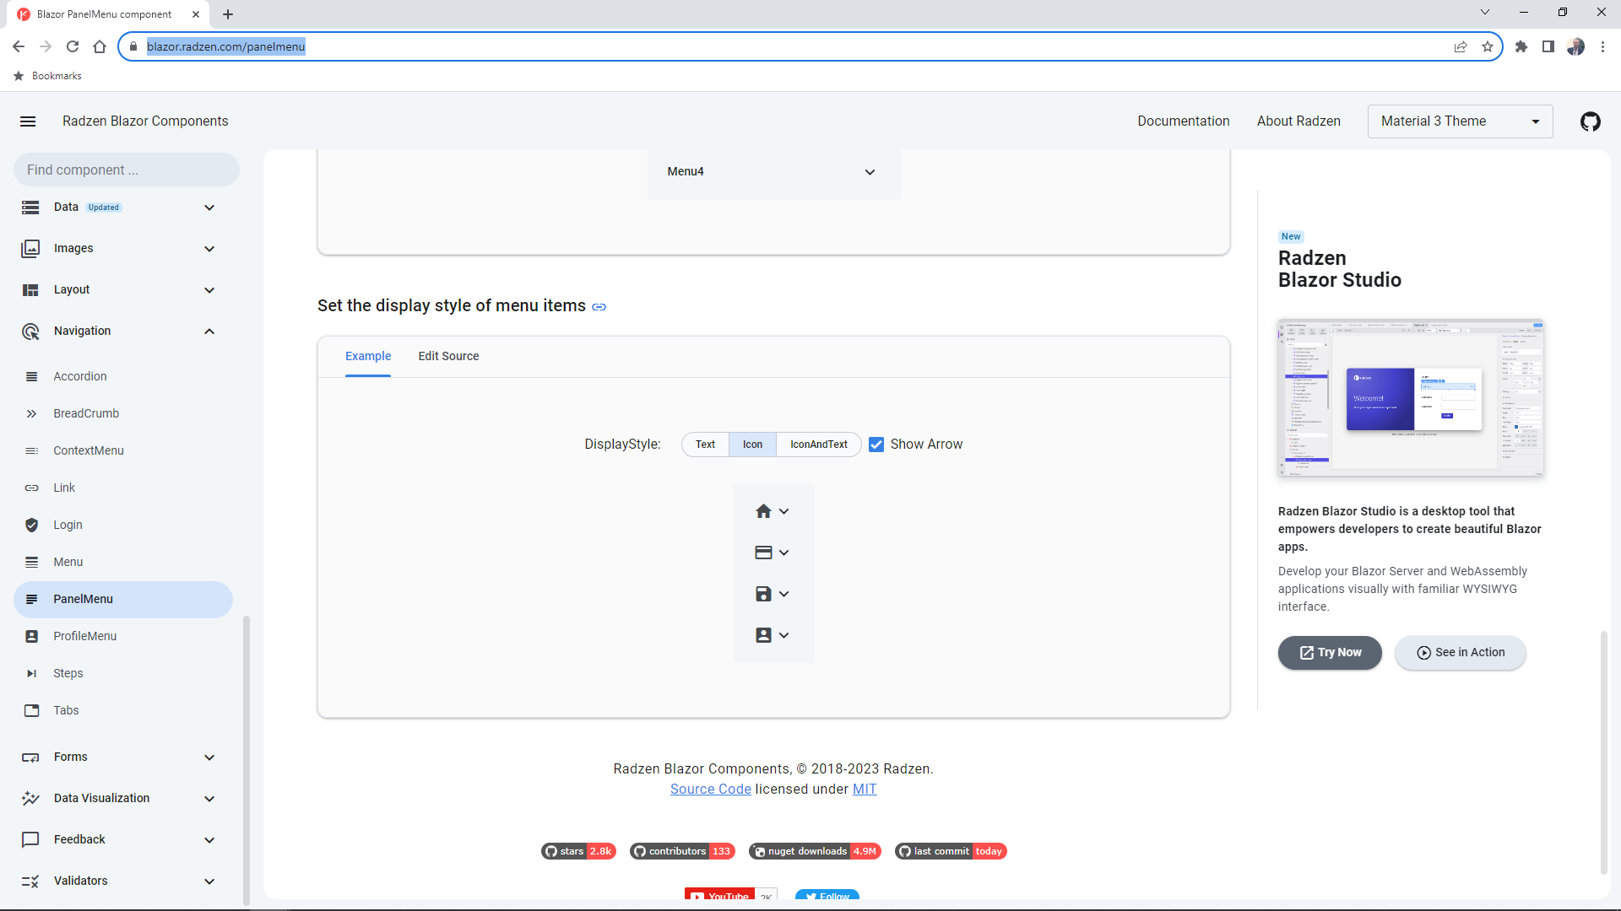Click the Try Now button
The width and height of the screenshot is (1621, 911).
(1330, 652)
